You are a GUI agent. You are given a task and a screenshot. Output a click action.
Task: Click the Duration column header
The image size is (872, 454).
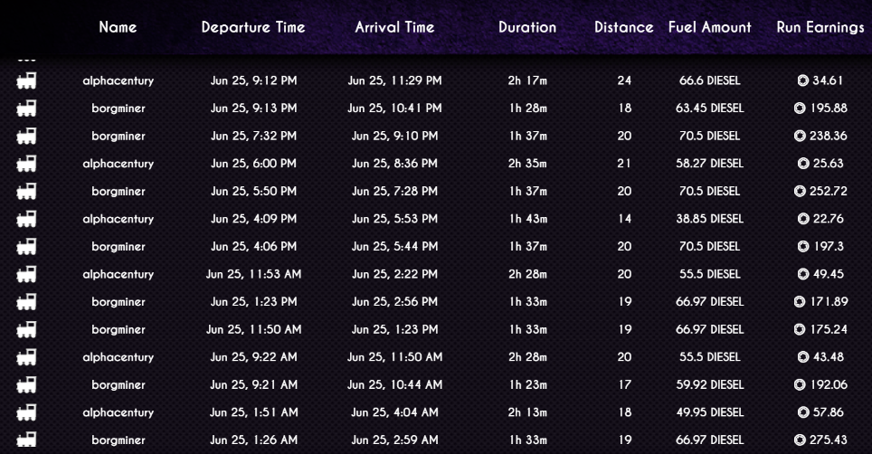[x=527, y=27]
